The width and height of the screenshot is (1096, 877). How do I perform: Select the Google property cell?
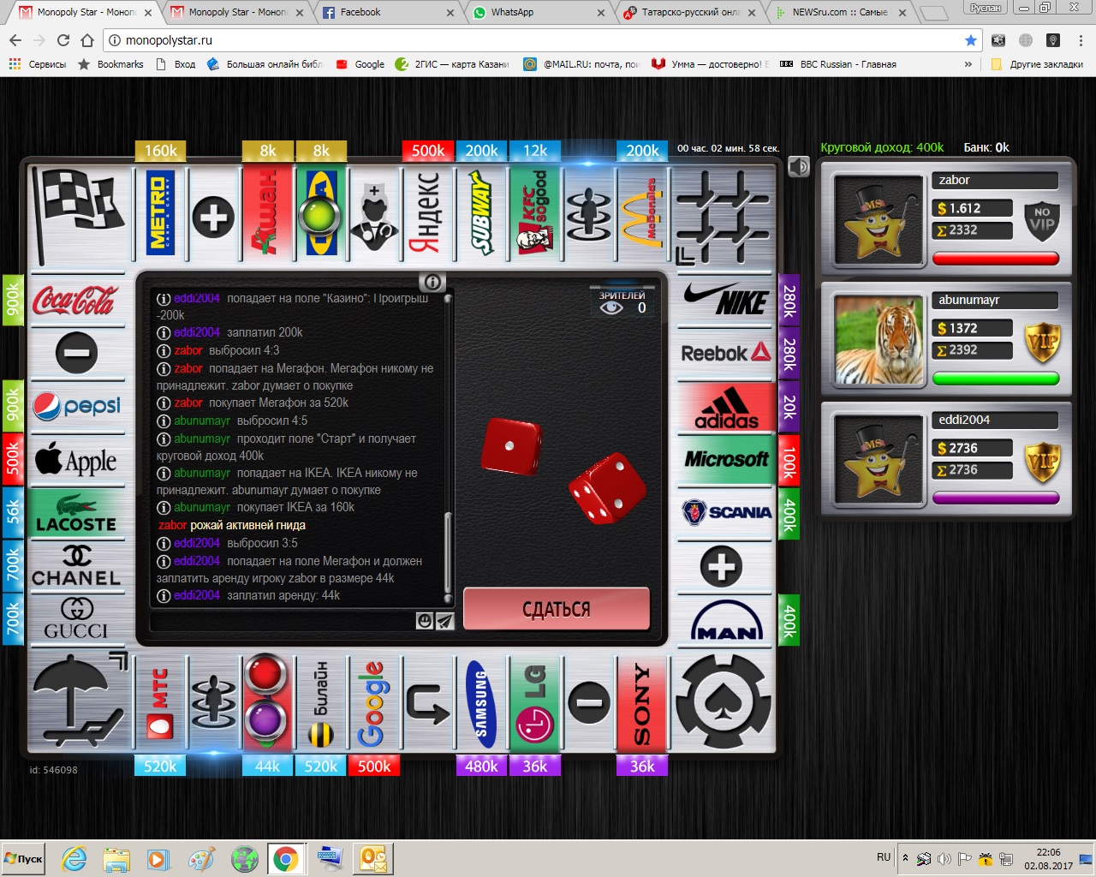tap(374, 704)
